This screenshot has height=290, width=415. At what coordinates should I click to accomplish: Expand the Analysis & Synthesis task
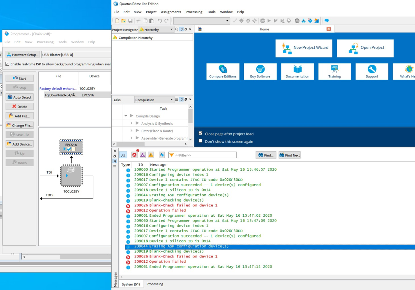pos(131,123)
